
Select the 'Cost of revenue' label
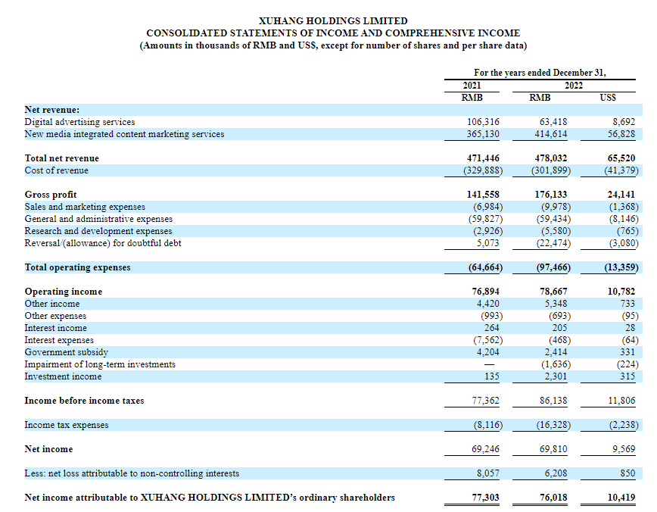pos(57,170)
